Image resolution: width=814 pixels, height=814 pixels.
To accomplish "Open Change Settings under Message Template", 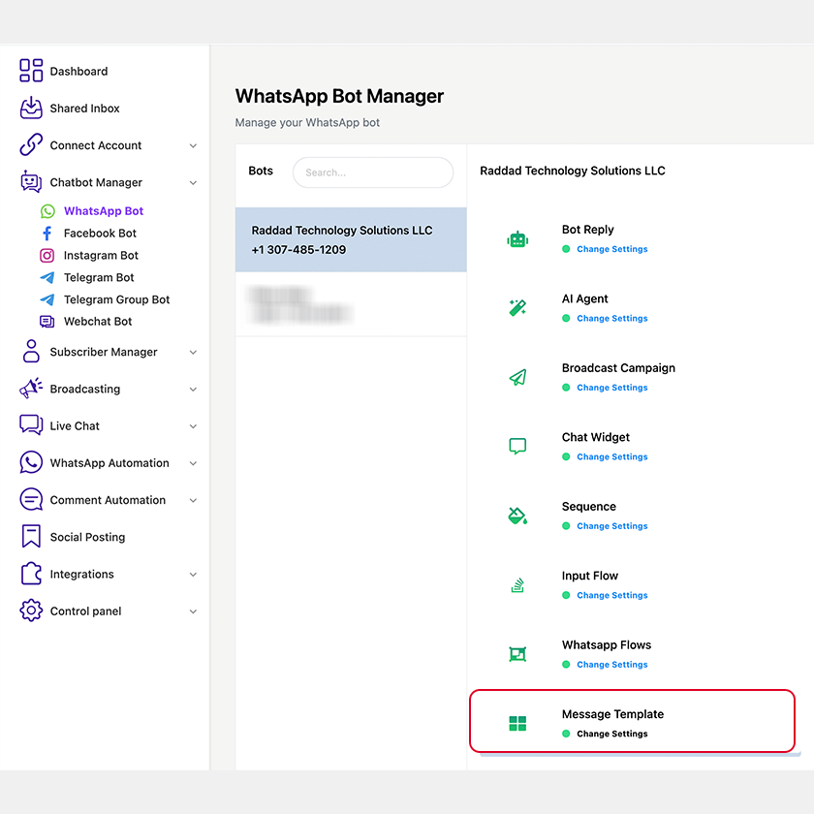I will tap(611, 734).
